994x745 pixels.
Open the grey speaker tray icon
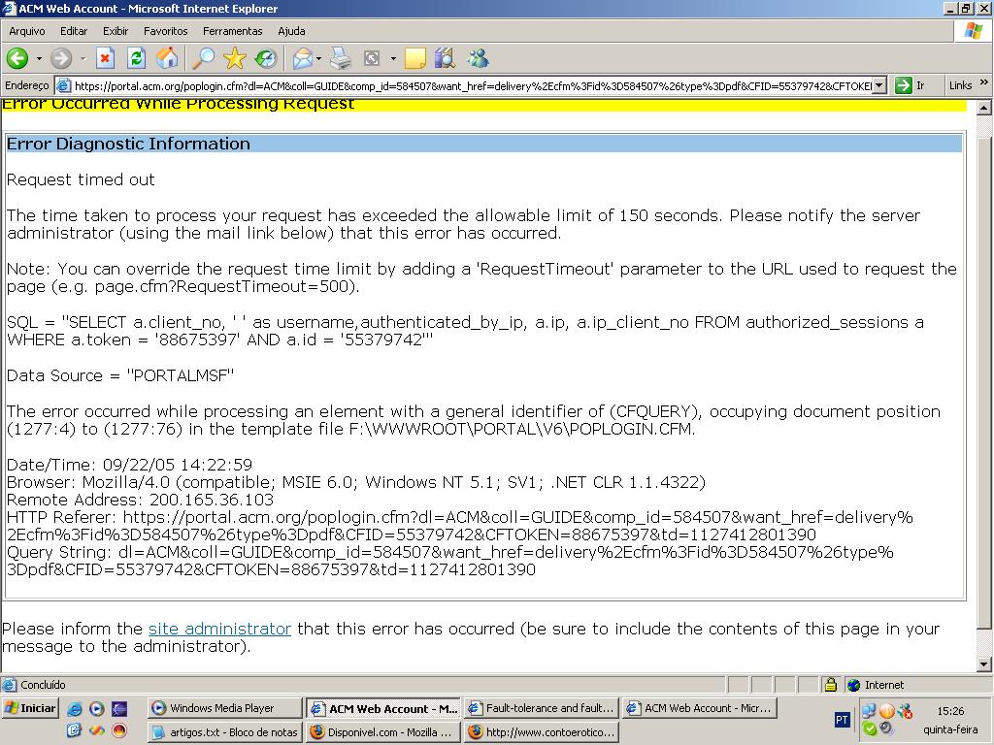pyautogui.click(x=886, y=729)
